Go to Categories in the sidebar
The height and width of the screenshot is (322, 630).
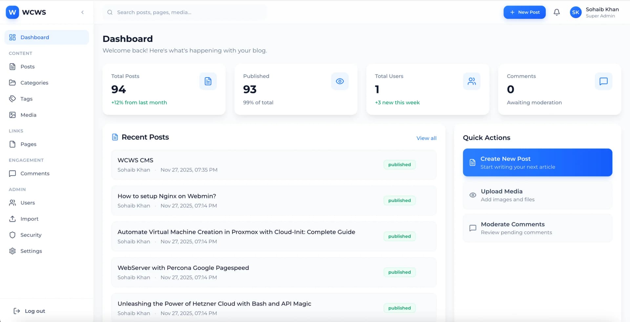coord(34,83)
